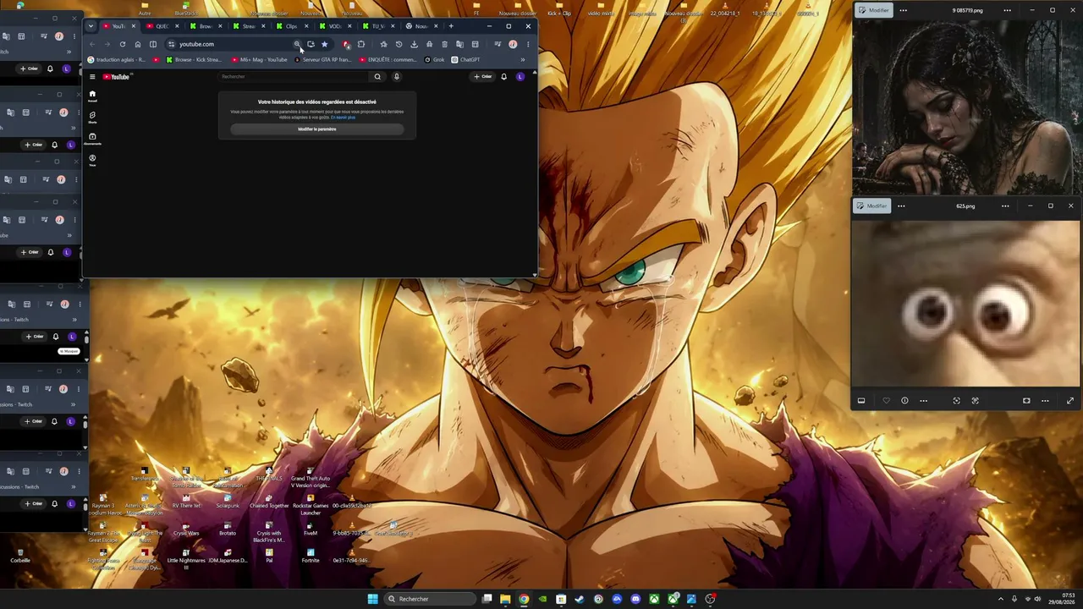
Task: Open Steam from the taskbar
Action: pos(580,599)
